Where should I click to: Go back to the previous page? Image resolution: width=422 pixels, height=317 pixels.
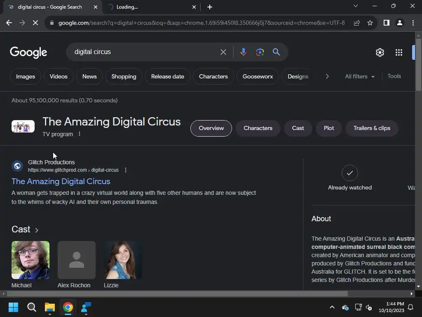[9, 23]
